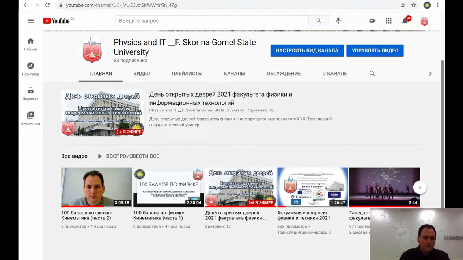The image size is (463, 260).
Task: Switch to the ВИДЕО tab
Action: [x=142, y=74]
